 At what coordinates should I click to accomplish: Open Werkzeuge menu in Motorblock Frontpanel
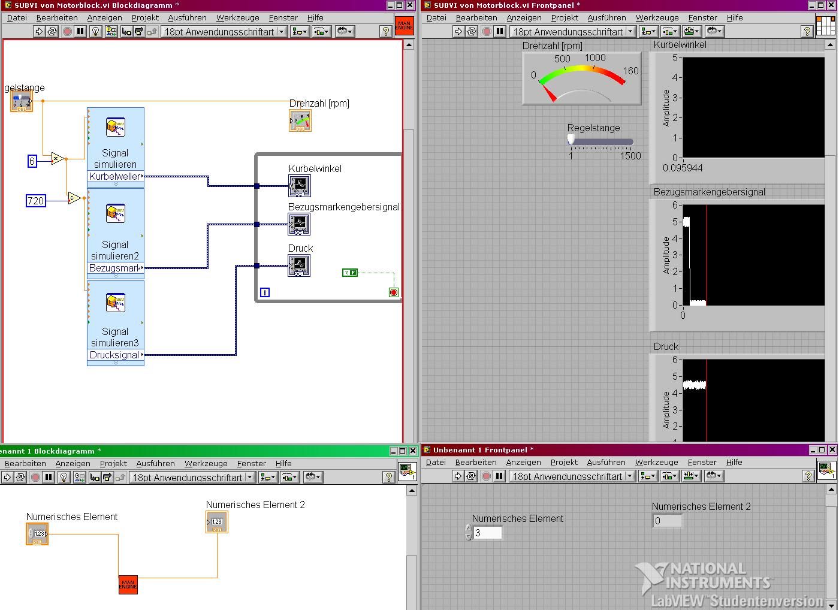point(657,17)
